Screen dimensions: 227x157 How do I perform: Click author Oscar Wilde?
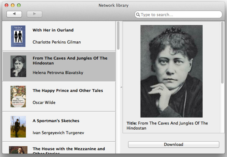44,102
